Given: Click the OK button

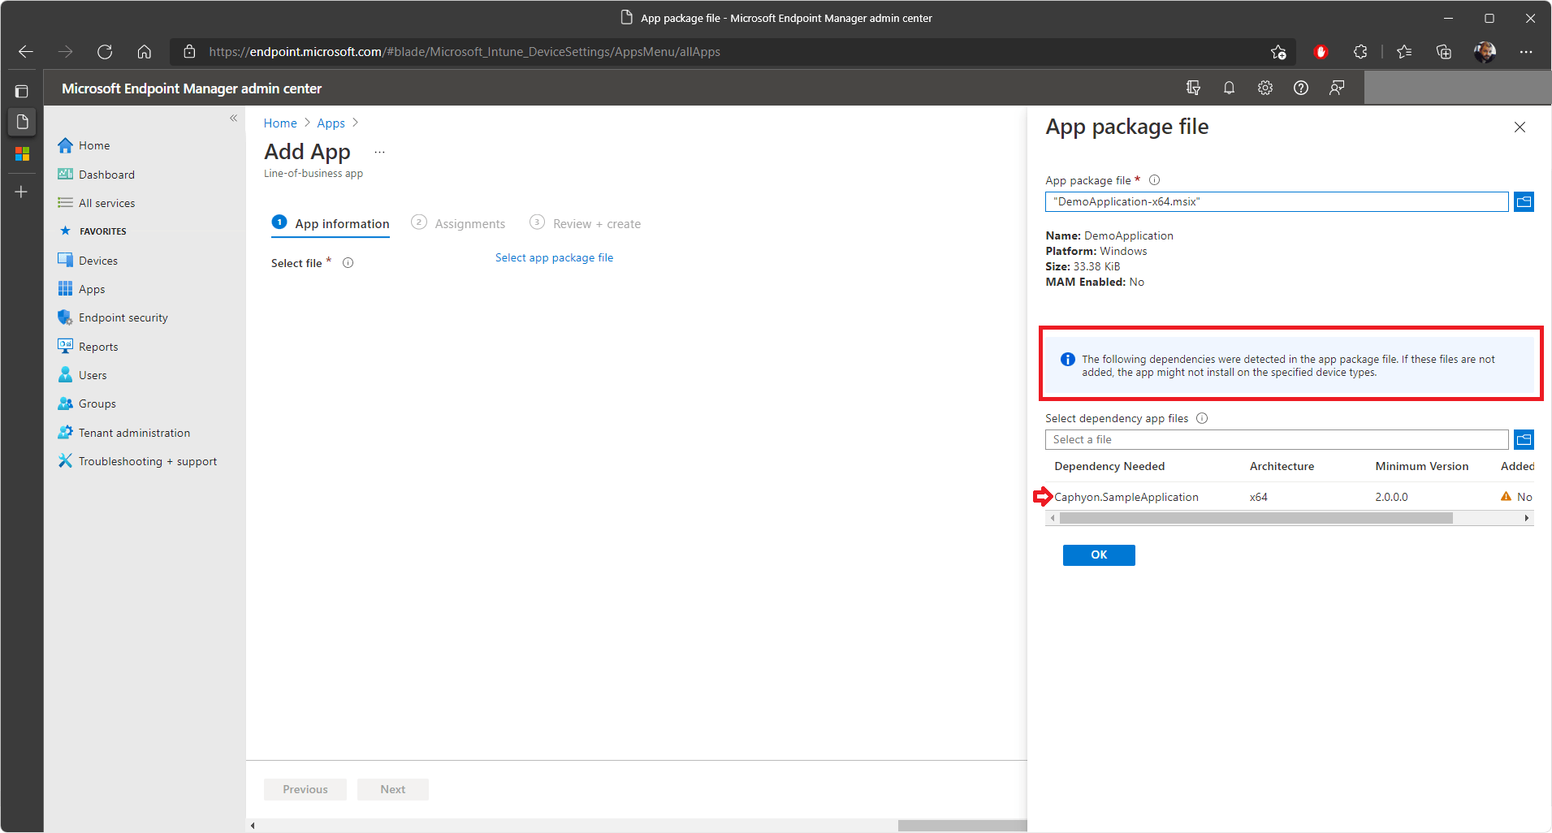Looking at the screenshot, I should [1099, 555].
